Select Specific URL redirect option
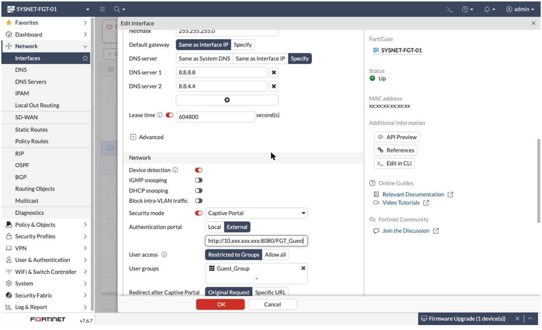This screenshot has width=542, height=330. (x=270, y=292)
